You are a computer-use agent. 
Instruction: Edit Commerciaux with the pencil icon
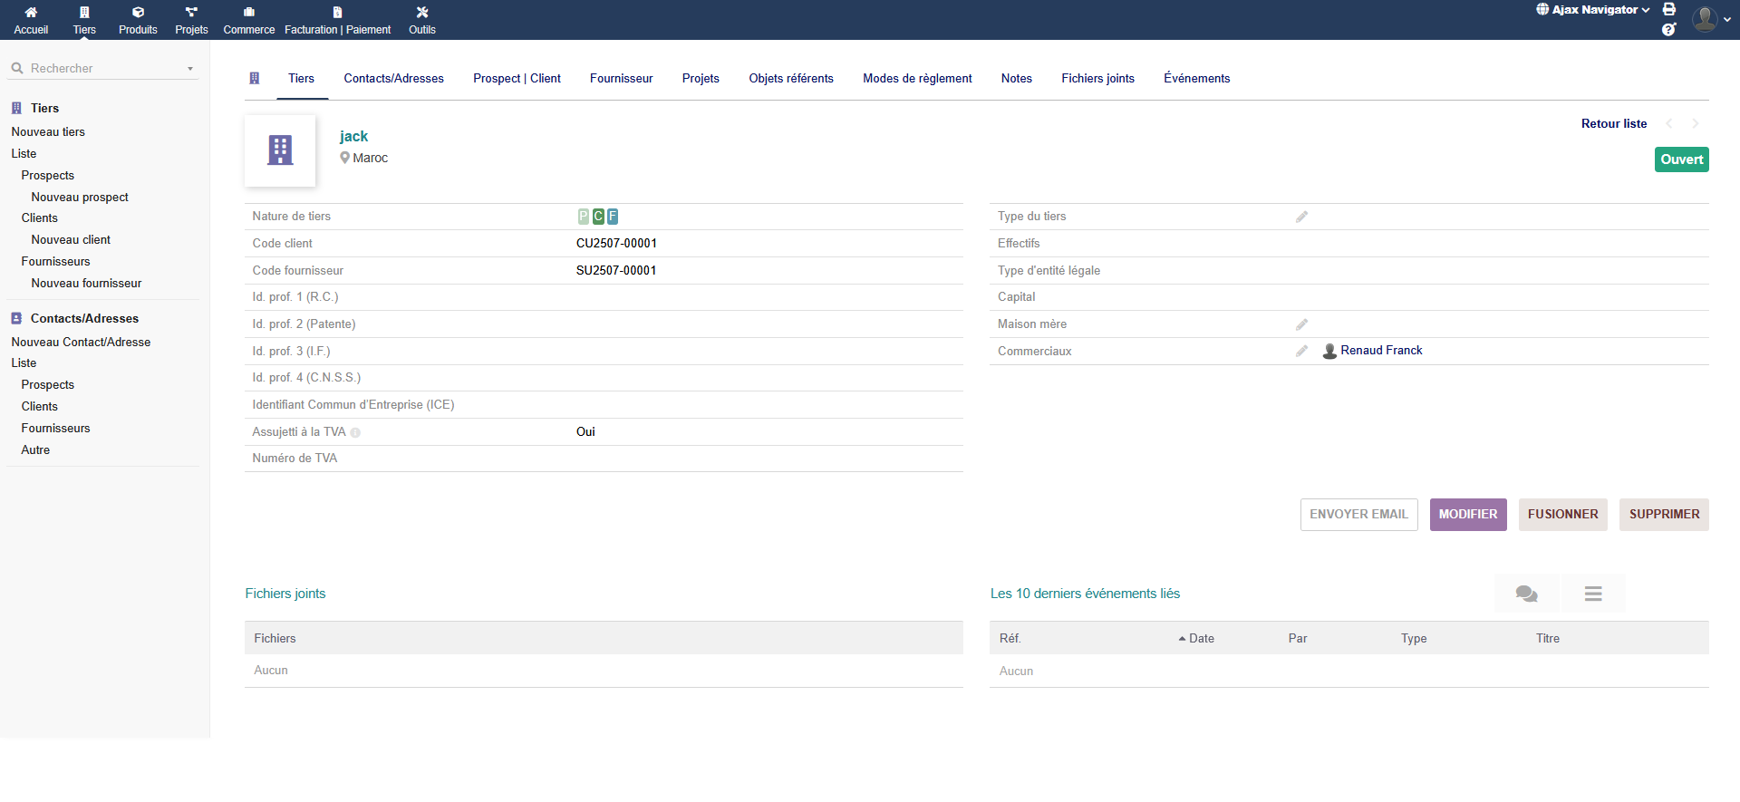pos(1301,351)
